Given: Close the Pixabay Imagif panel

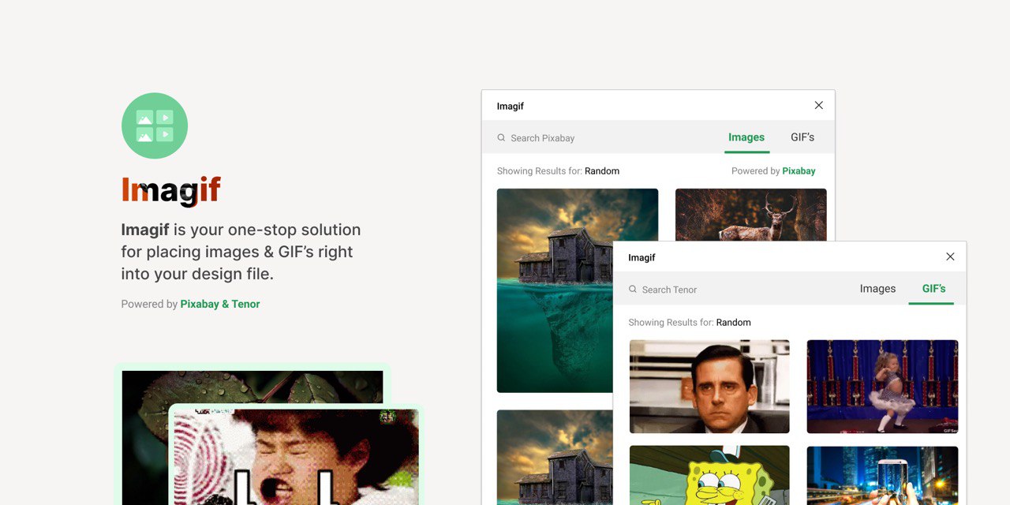Looking at the screenshot, I should coord(818,106).
